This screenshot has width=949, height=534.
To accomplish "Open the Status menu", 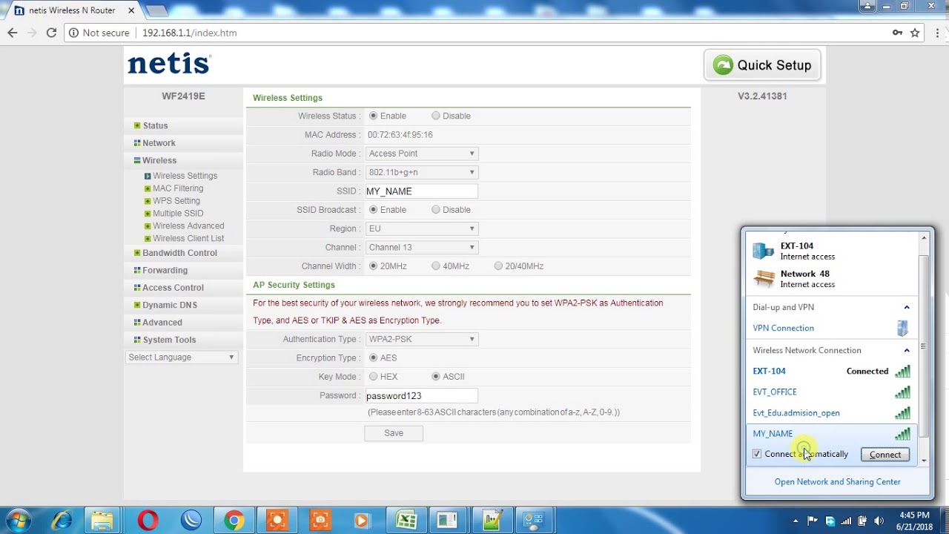I will click(x=155, y=126).
